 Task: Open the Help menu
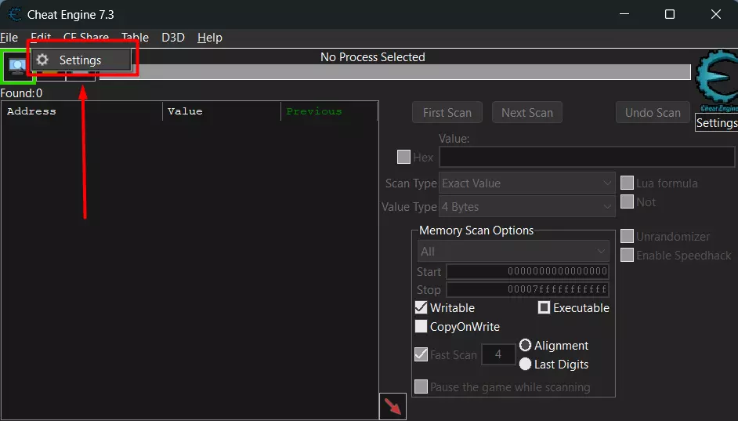click(210, 37)
